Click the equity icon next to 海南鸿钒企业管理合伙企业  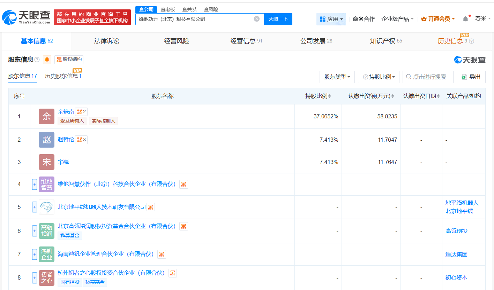pos(162,254)
